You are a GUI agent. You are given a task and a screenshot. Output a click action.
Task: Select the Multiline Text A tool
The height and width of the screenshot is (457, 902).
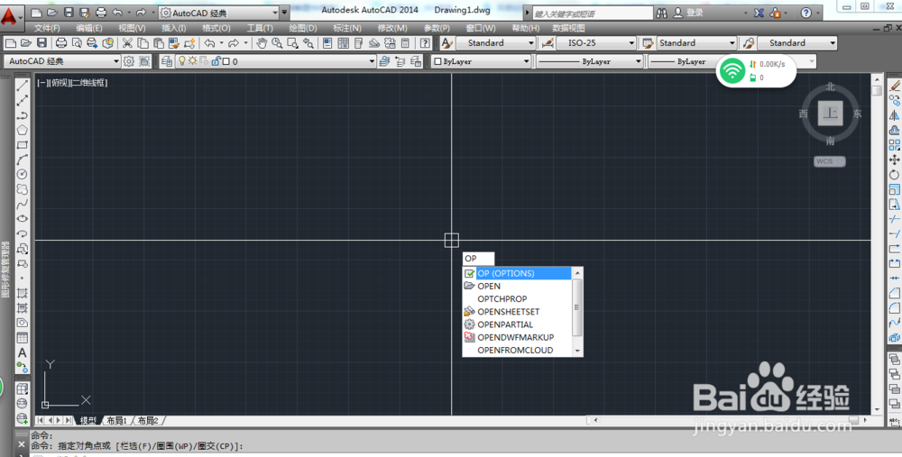[x=23, y=353]
